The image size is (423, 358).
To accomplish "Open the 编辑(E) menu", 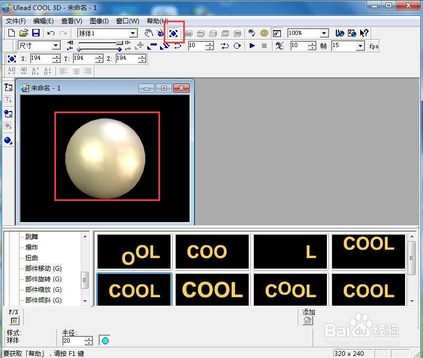I will coord(43,21).
